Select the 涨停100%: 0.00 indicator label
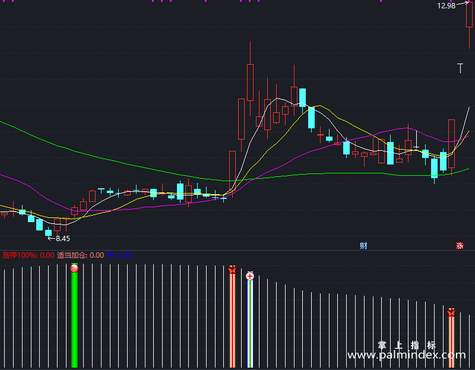This screenshot has height=370, width=475. tap(28, 255)
